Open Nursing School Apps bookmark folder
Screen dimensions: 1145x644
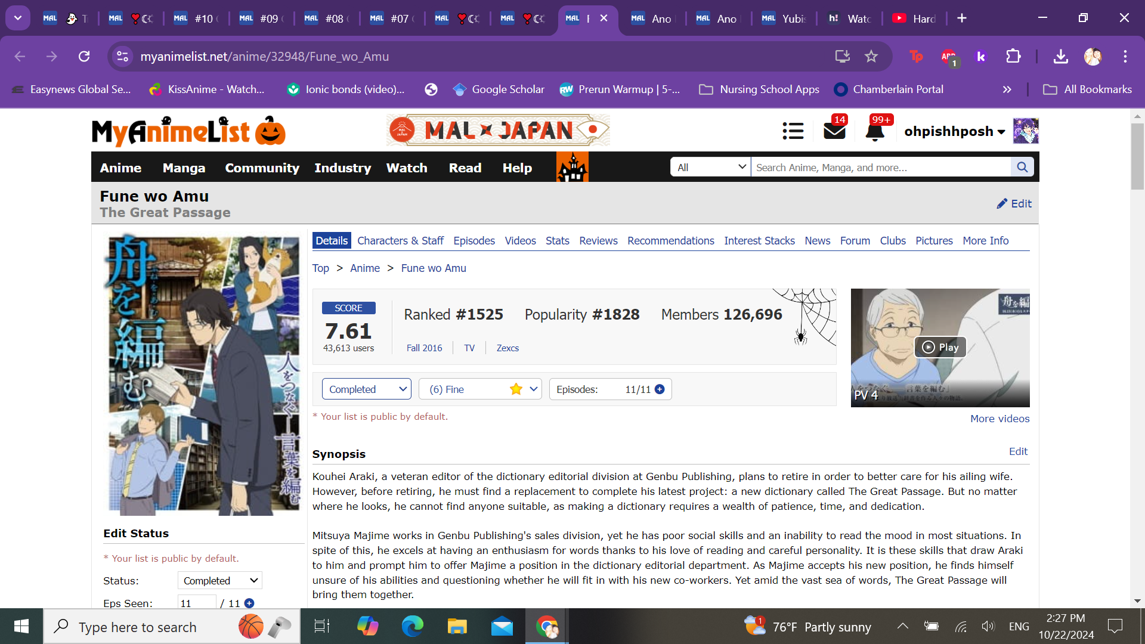pos(759,89)
